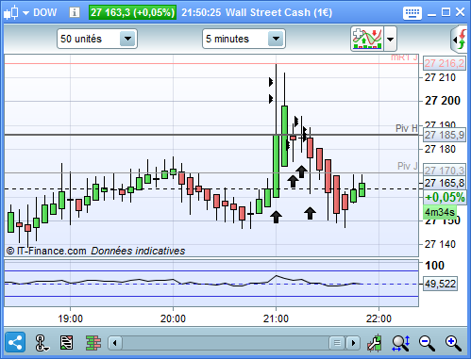
Task: Click the Piv J price label 27 170,3
Action: 445,171
